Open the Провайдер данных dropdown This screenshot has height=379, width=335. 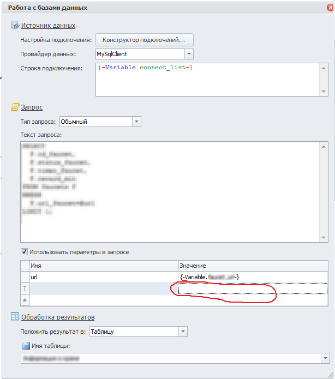point(188,54)
